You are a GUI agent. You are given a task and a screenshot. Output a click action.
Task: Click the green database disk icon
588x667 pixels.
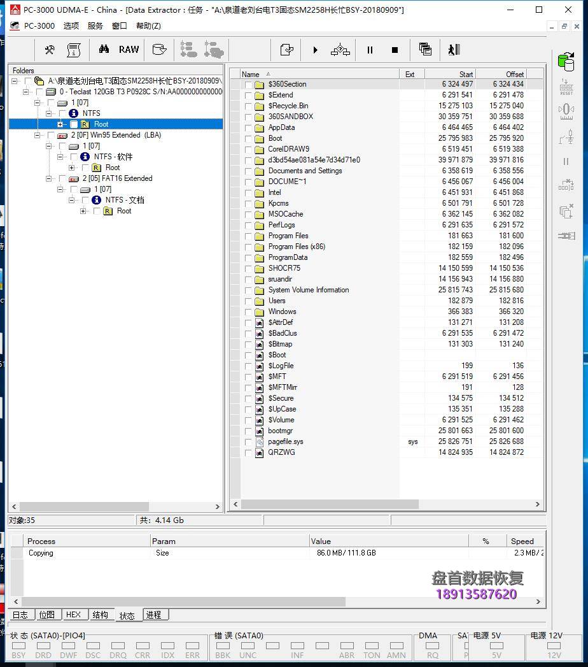[565, 61]
